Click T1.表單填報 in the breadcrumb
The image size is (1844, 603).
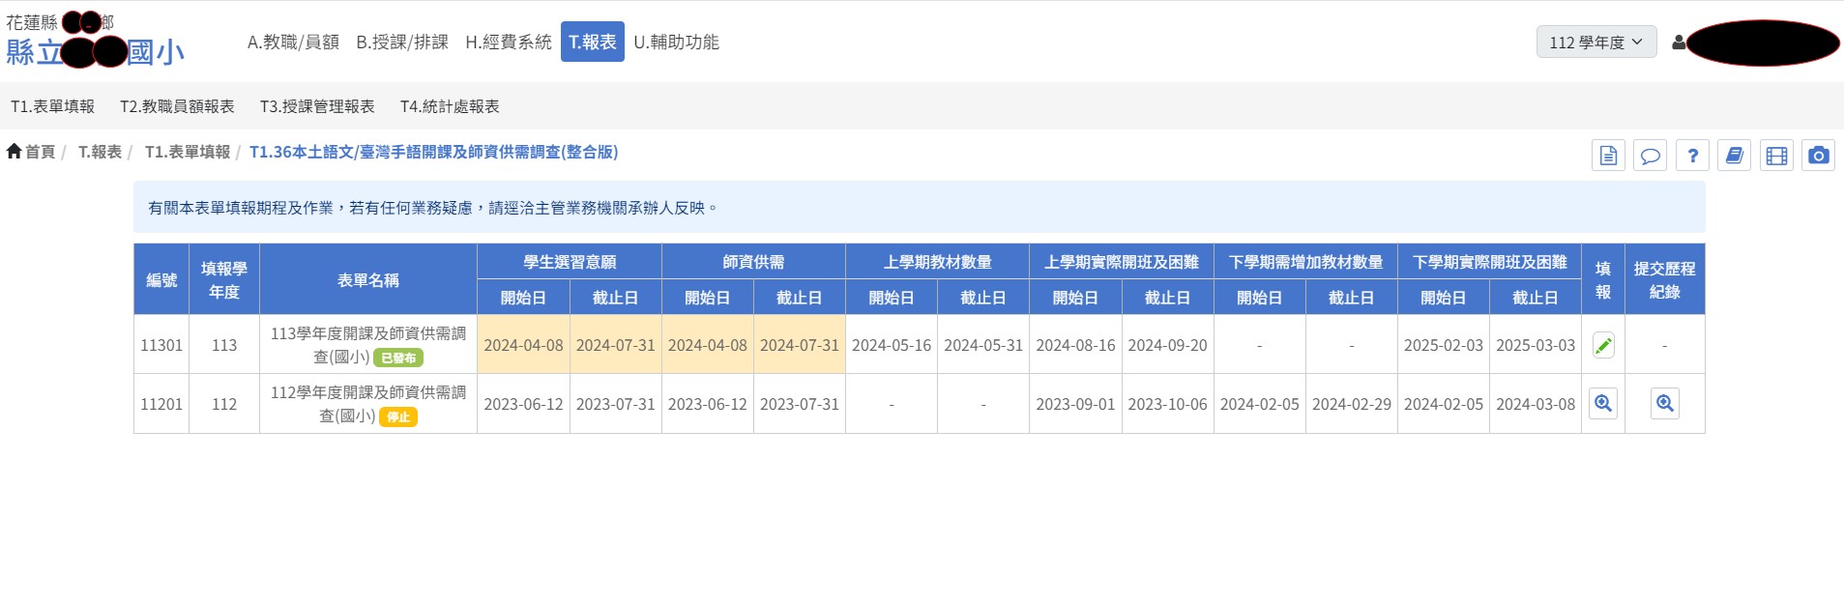pyautogui.click(x=188, y=152)
